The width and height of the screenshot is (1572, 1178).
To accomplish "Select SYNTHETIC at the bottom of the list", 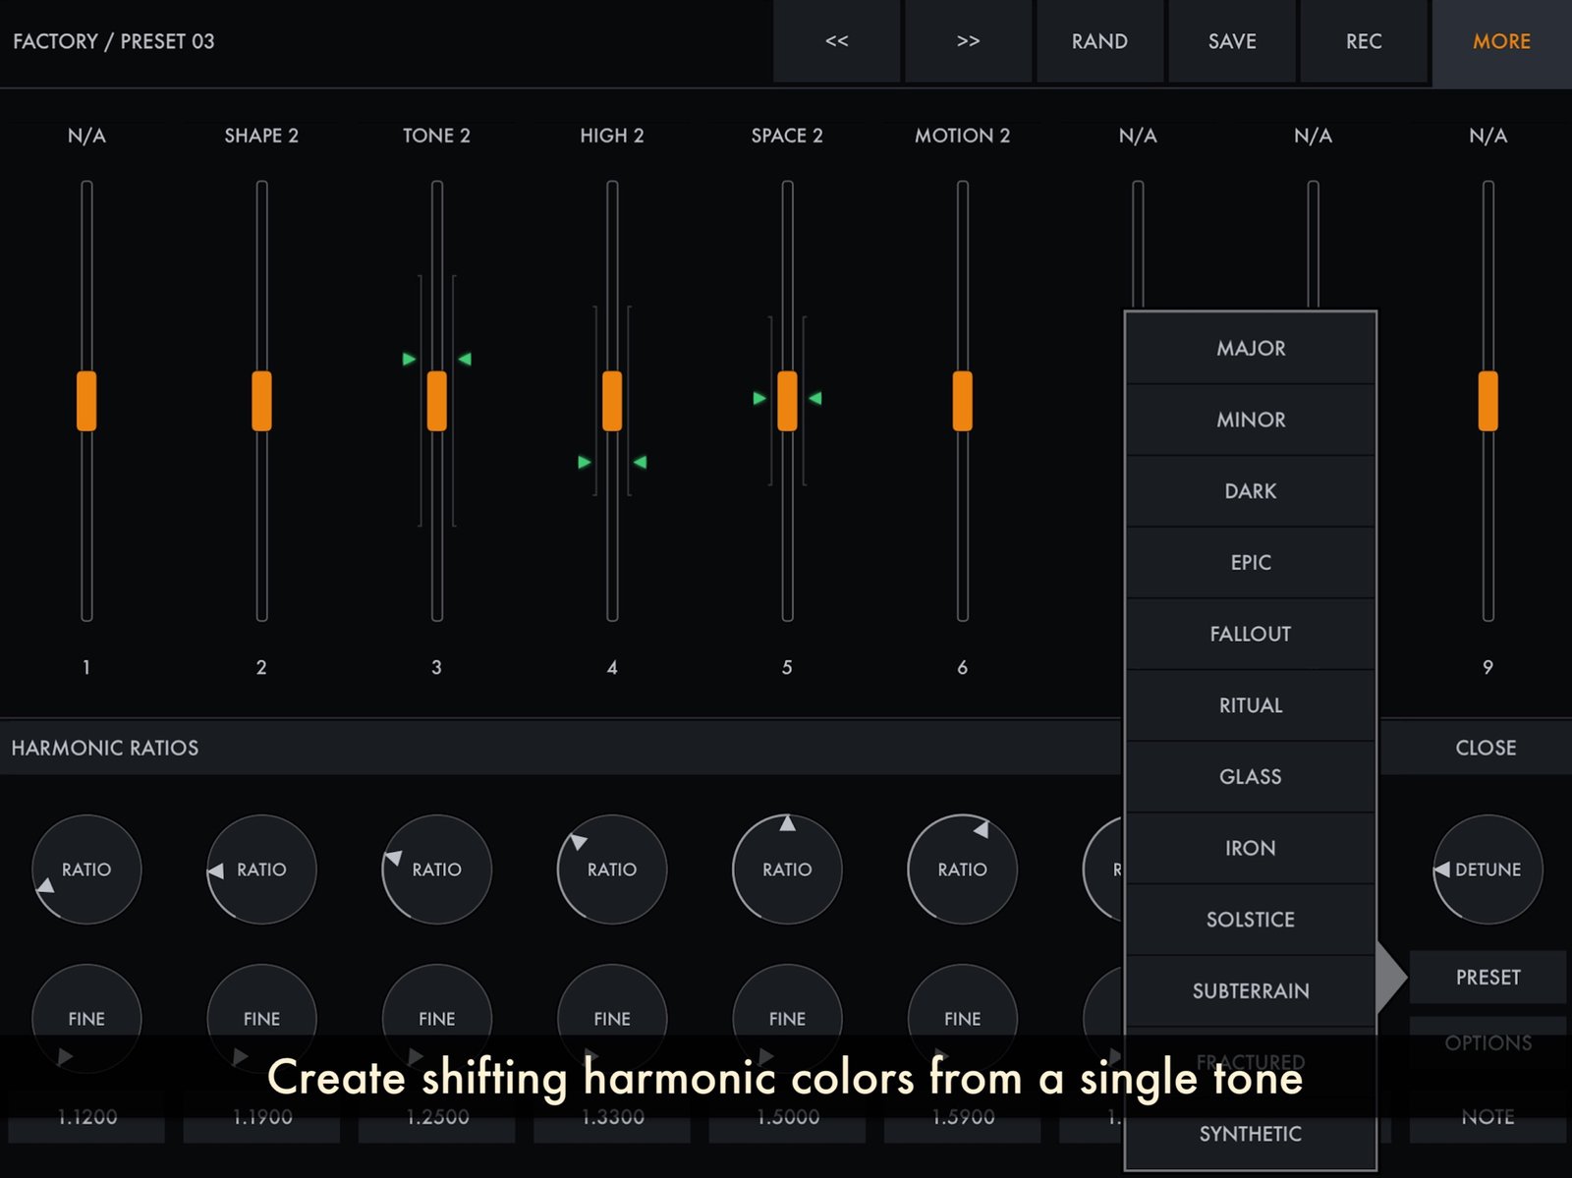I will click(x=1251, y=1134).
